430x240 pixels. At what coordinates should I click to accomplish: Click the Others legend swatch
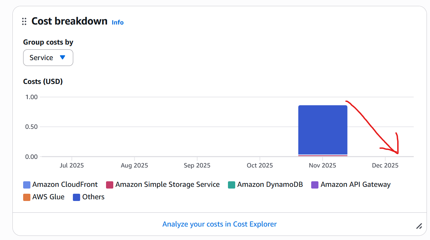(77, 197)
